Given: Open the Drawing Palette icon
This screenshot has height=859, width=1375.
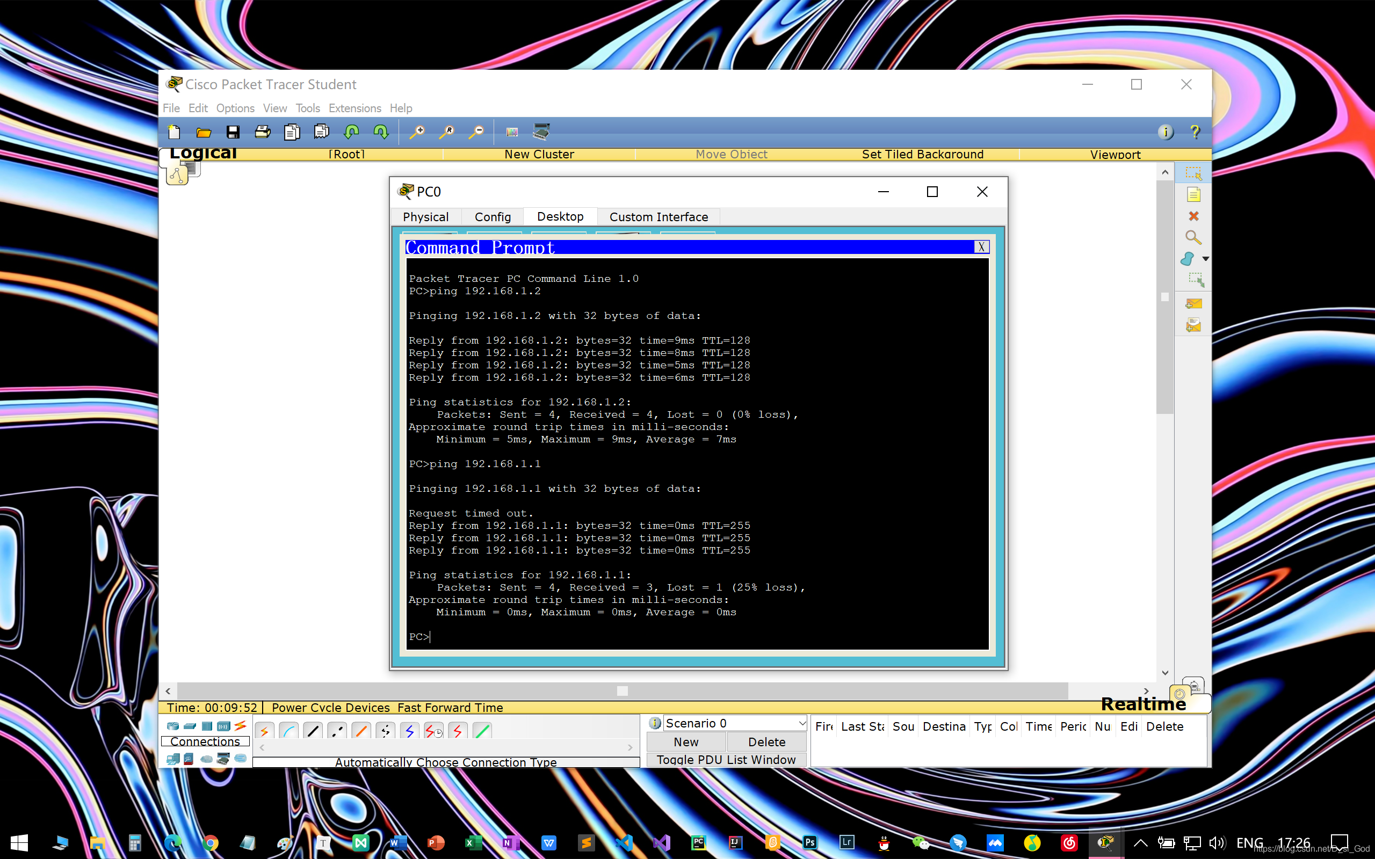Looking at the screenshot, I should [511, 133].
